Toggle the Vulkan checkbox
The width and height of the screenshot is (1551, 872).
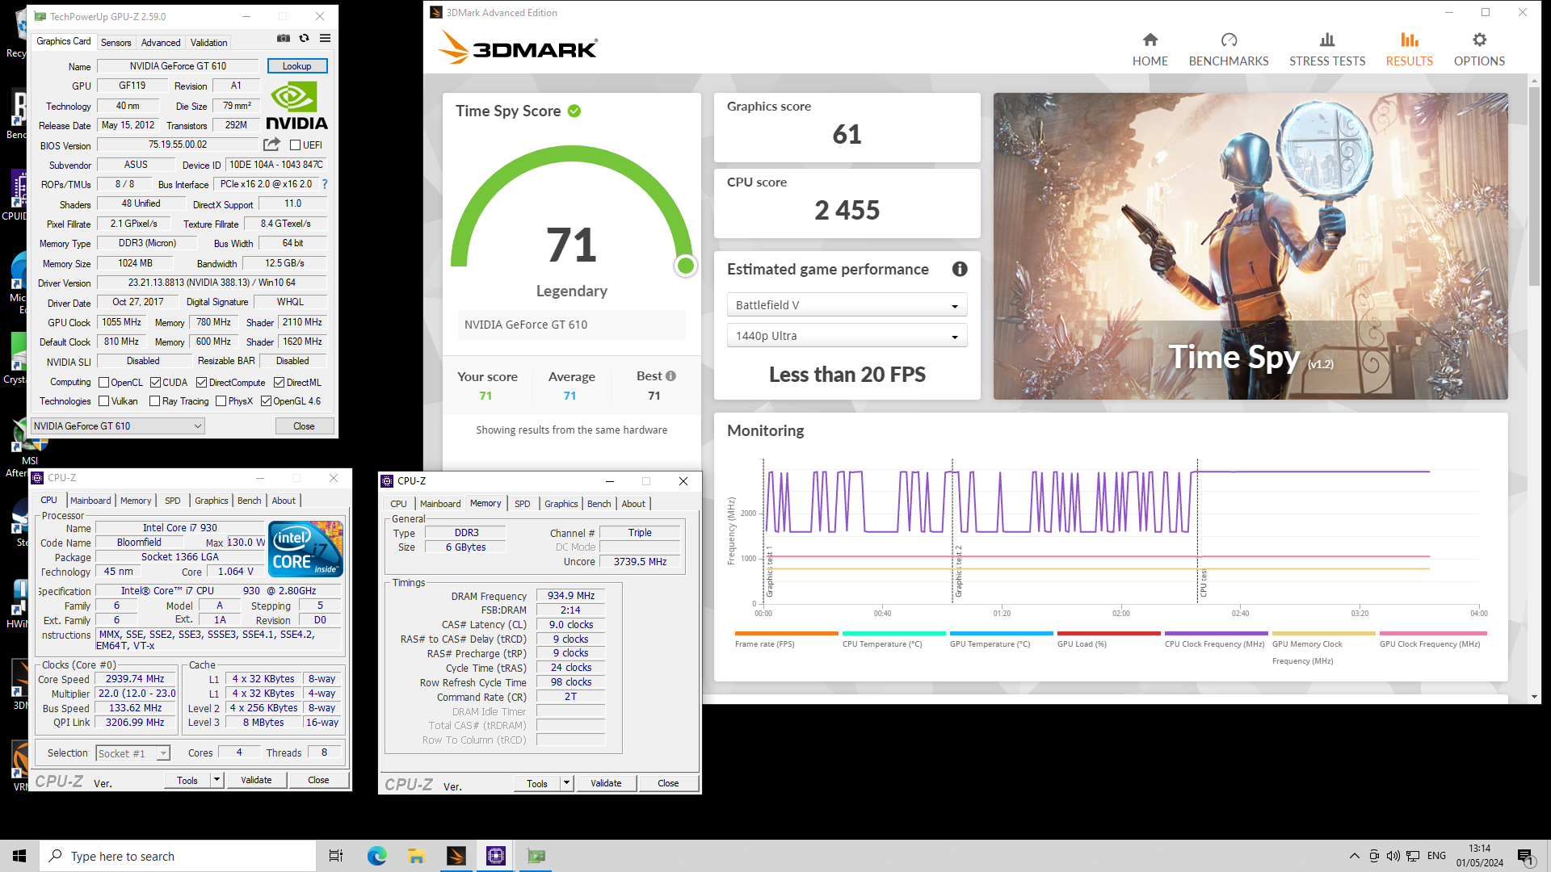click(103, 401)
